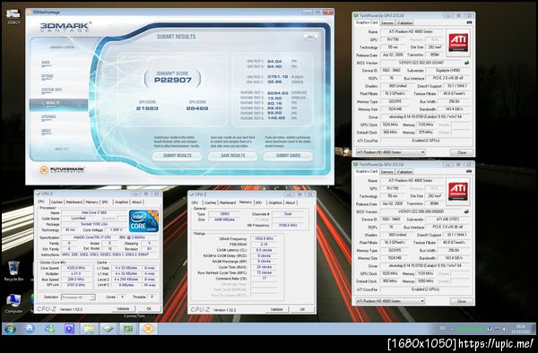538x353 pixels.
Task: Click Close button in top GPU-Z window
Action: pos(462,152)
